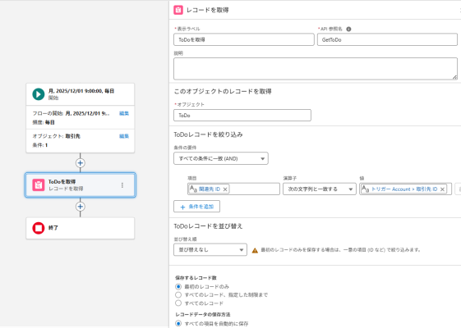461x328 pixels.
Task: Select 最初のレコードのみ radio button
Action: [178, 287]
